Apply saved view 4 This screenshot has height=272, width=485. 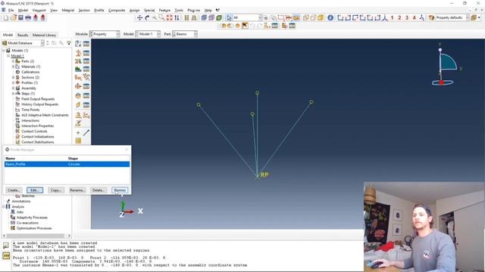coord(415,18)
